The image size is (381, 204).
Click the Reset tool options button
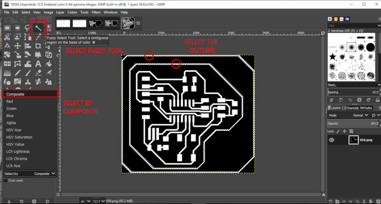tap(47, 201)
